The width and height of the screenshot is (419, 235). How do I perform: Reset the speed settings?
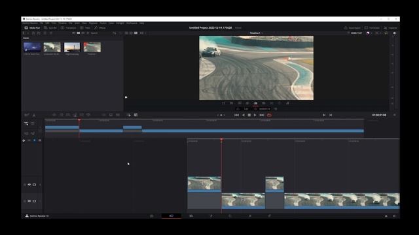click(x=276, y=109)
